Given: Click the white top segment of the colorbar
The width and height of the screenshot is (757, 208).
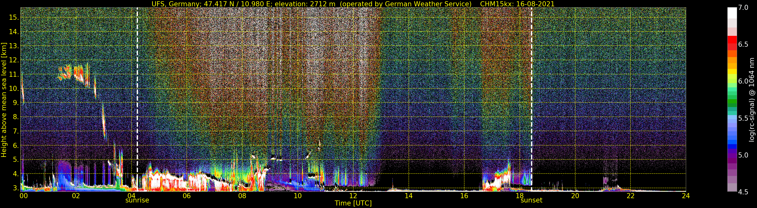Looking at the screenshot, I should coord(732,13).
